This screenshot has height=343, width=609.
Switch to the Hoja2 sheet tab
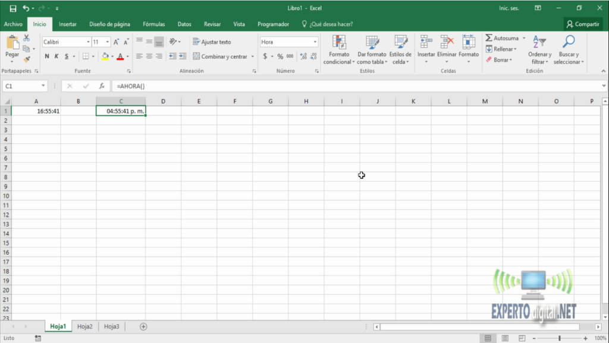(84, 326)
